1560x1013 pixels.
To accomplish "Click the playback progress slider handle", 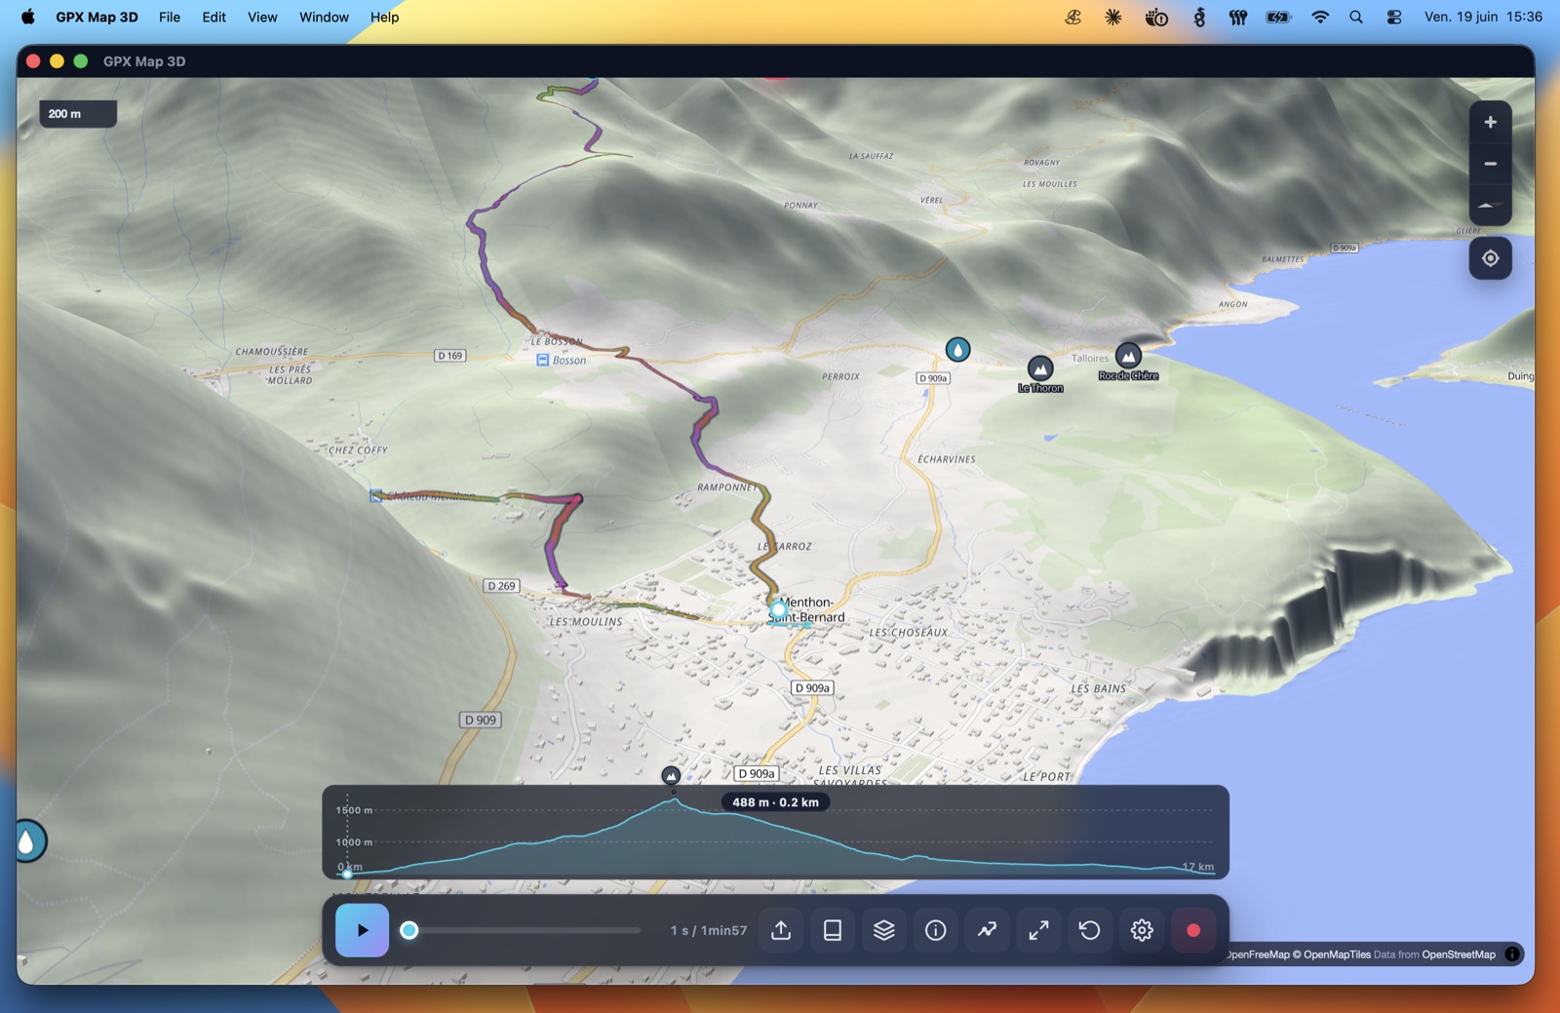I will (409, 930).
